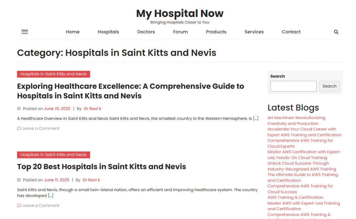Image resolution: width=356 pixels, height=219 pixels.
Task: Open the Home menu item
Action: pos(73,32)
